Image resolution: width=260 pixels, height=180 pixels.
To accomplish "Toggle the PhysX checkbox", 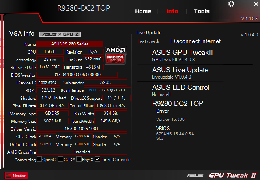I will tap(79, 159).
